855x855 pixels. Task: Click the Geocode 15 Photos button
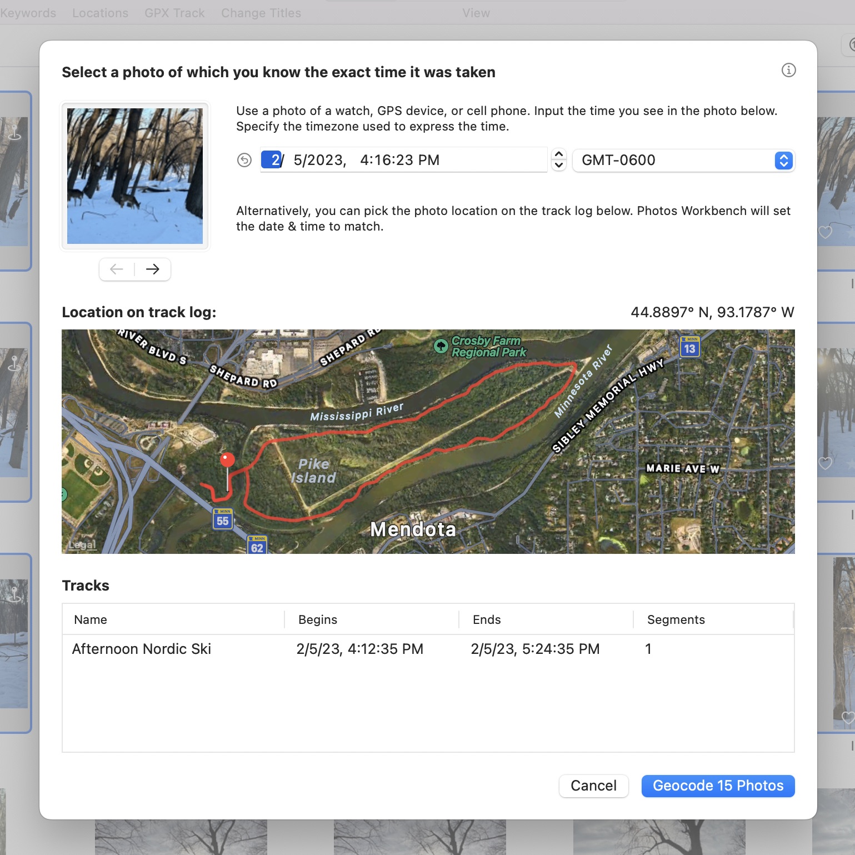coord(718,786)
